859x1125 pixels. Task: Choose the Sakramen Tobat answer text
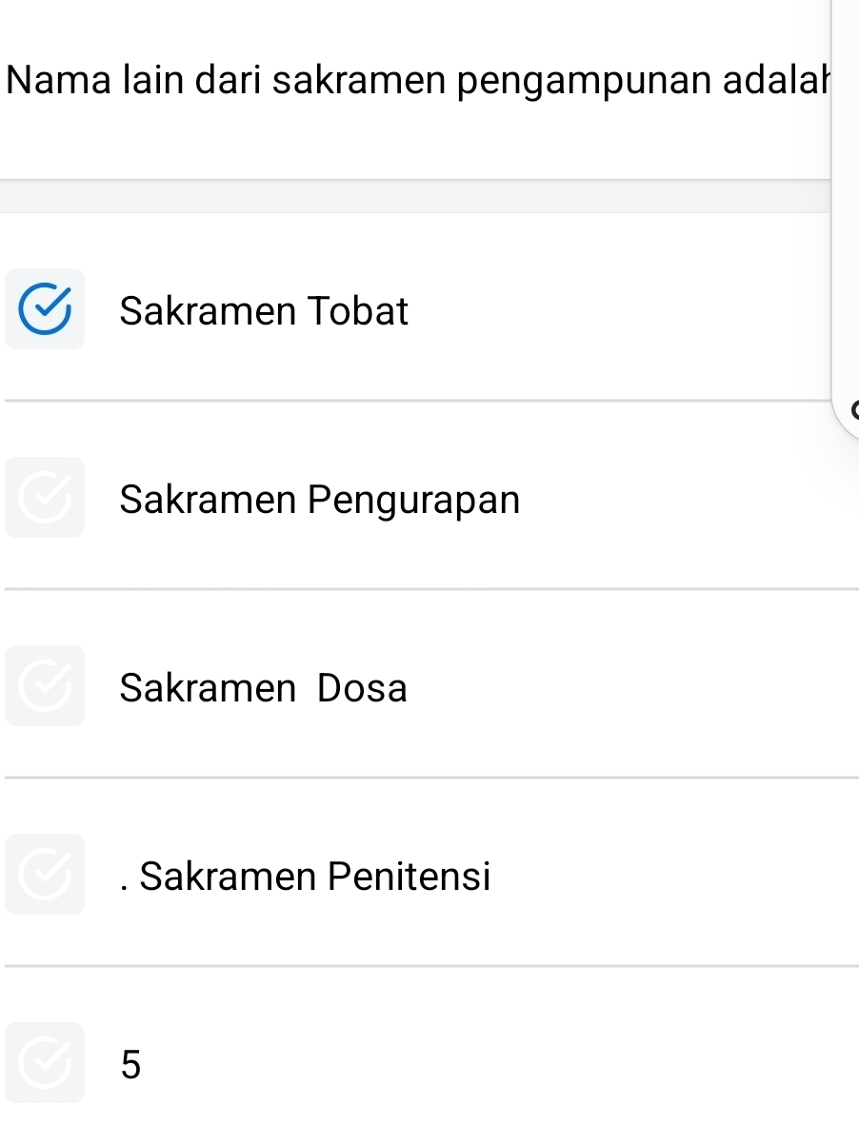tap(264, 311)
